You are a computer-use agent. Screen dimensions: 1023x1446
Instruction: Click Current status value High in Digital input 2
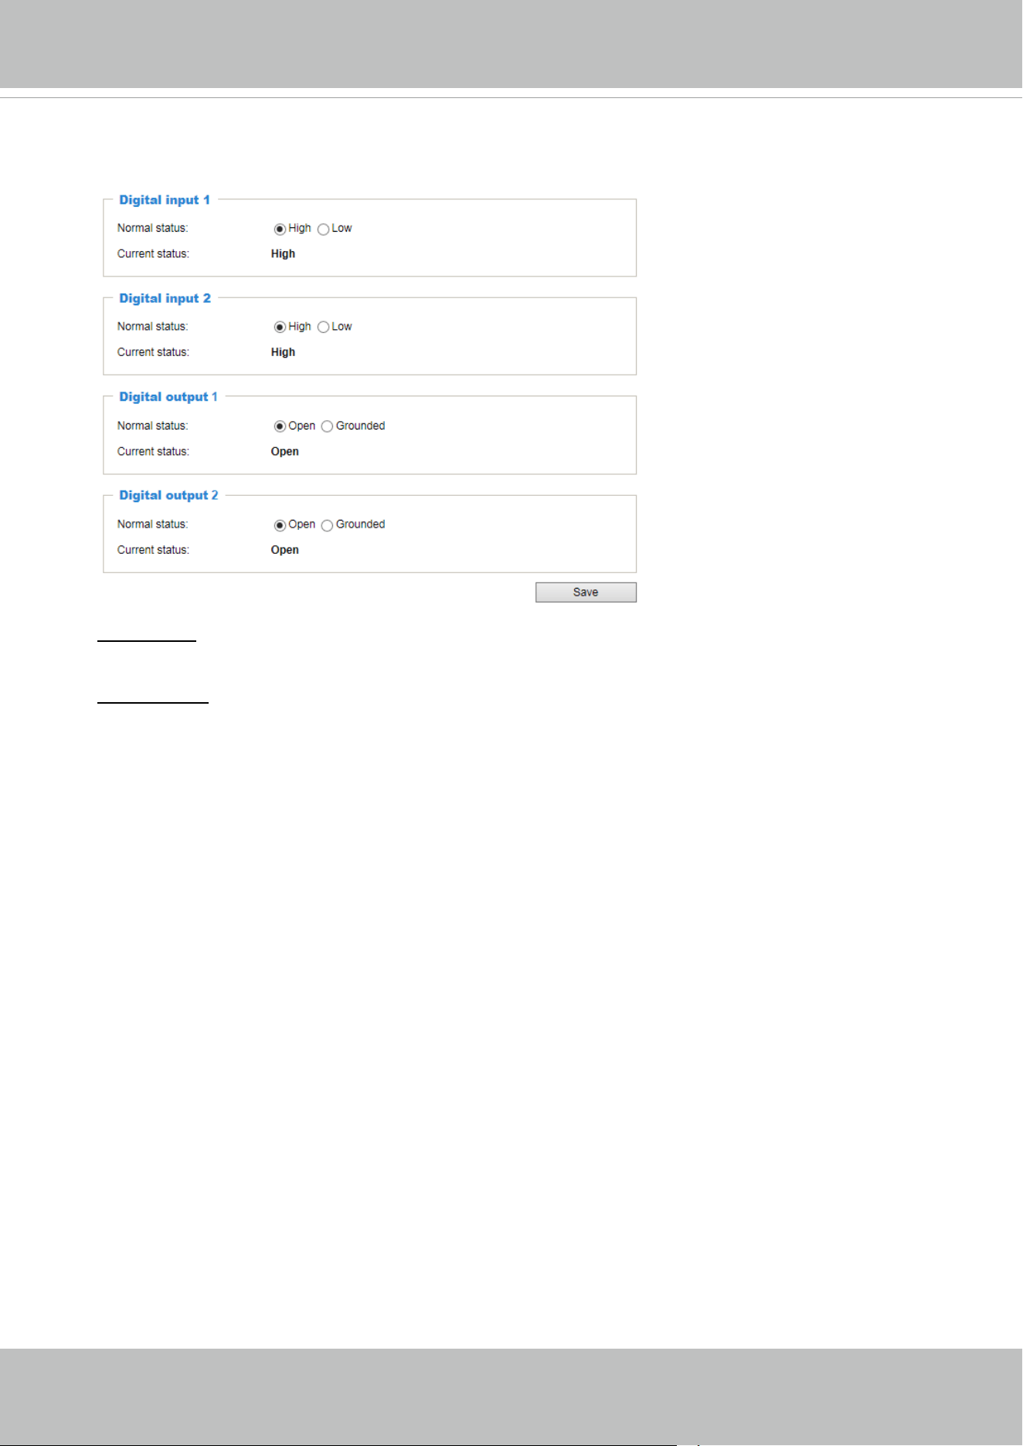coord(283,352)
